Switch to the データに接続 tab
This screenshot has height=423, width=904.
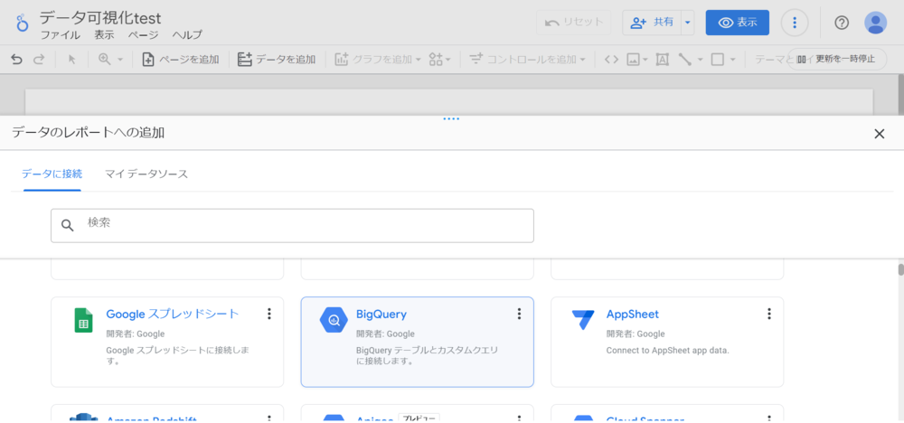click(52, 174)
